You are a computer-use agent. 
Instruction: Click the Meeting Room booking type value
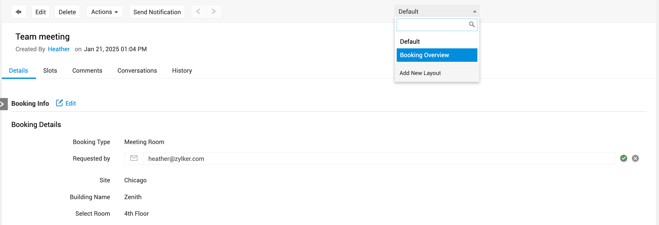pos(144,142)
